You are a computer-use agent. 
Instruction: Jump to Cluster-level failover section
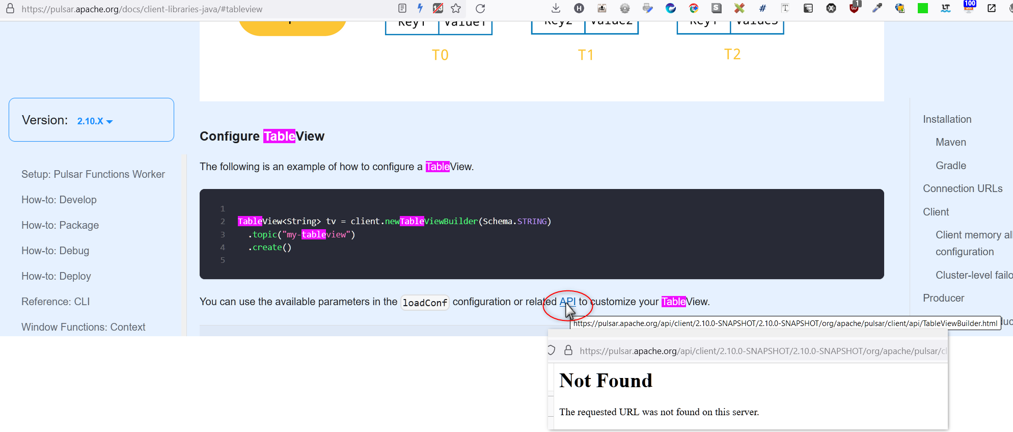[x=974, y=275]
